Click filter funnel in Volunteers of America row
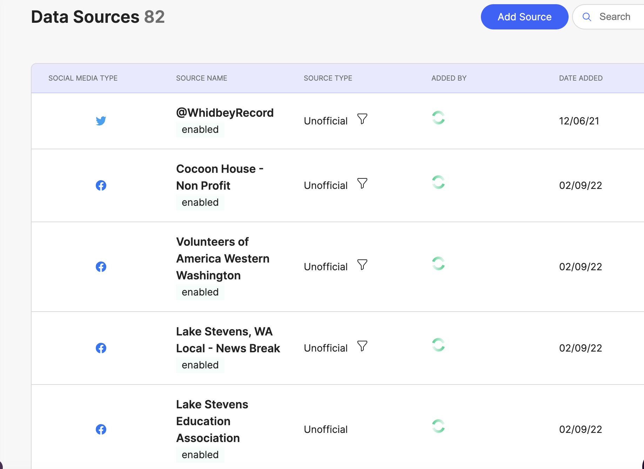 362,265
